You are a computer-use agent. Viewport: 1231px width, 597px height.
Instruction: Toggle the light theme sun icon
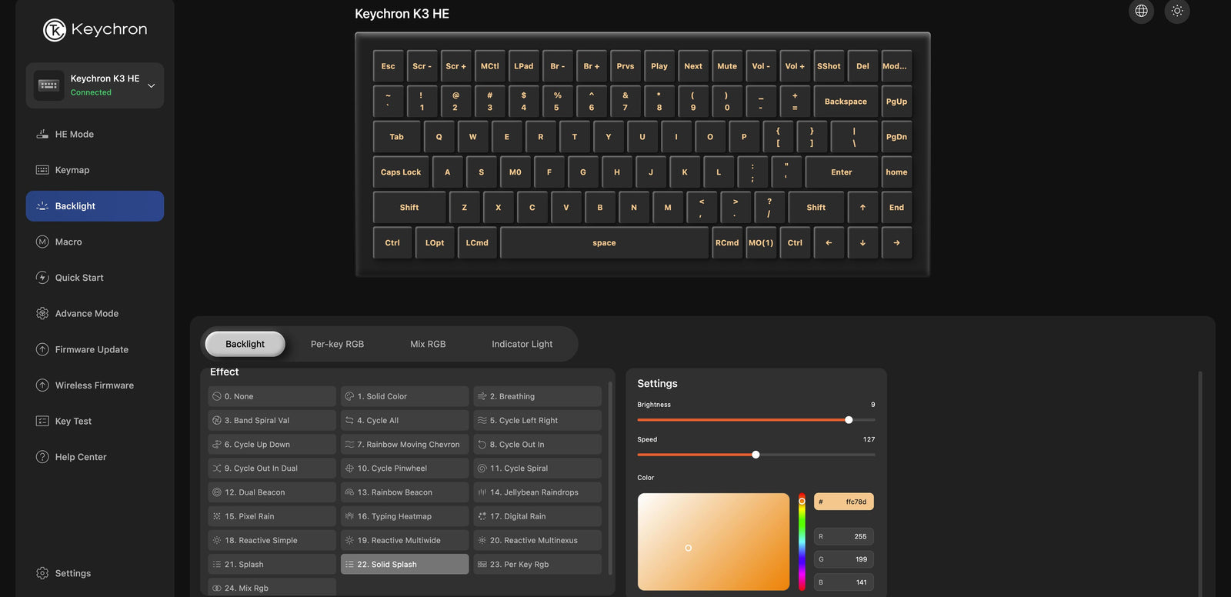[x=1177, y=11]
